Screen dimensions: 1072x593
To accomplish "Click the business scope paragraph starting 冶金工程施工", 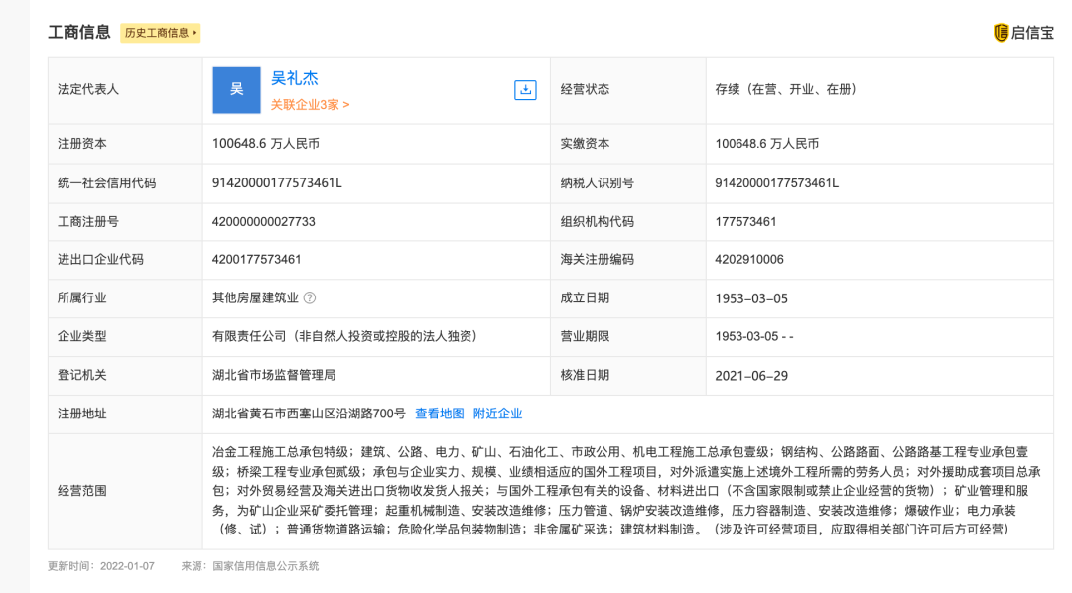I will 627,491.
